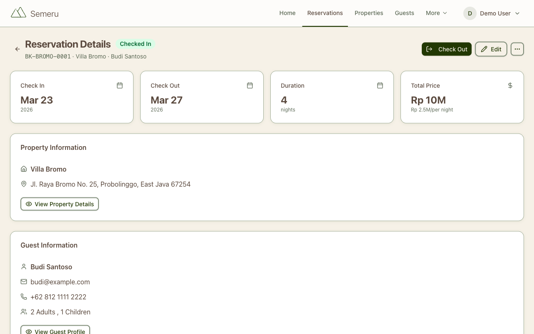Viewport: 534px width, 334px height.
Task: Click the group icon beside 2 Adults
Action: click(24, 312)
